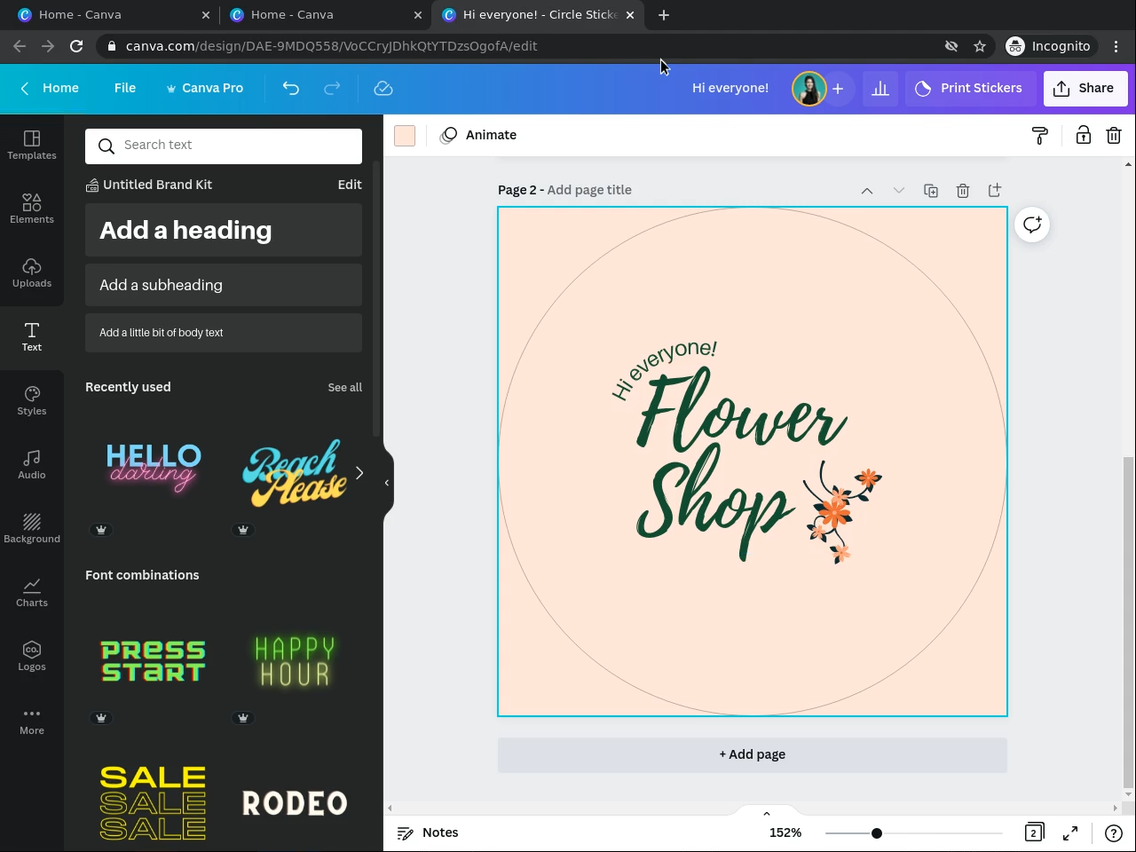This screenshot has height=852, width=1136.
Task: Open the Help question mark button
Action: click(x=1113, y=832)
